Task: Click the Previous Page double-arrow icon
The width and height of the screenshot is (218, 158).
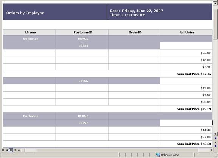Action: [215, 138]
